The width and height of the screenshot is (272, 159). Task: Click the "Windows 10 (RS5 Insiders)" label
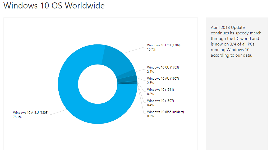point(165,112)
